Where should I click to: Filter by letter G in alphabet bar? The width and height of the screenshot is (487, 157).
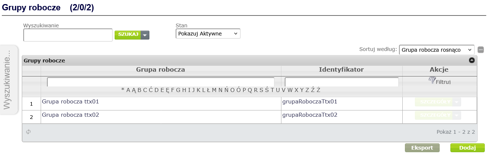coord(178,90)
